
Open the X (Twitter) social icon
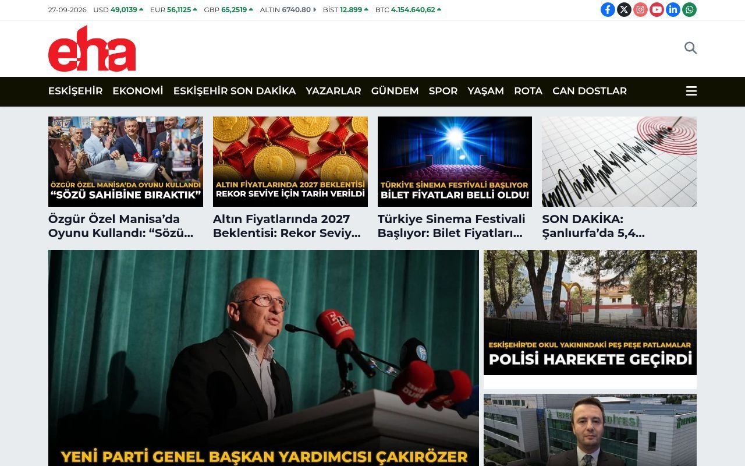tap(624, 9)
